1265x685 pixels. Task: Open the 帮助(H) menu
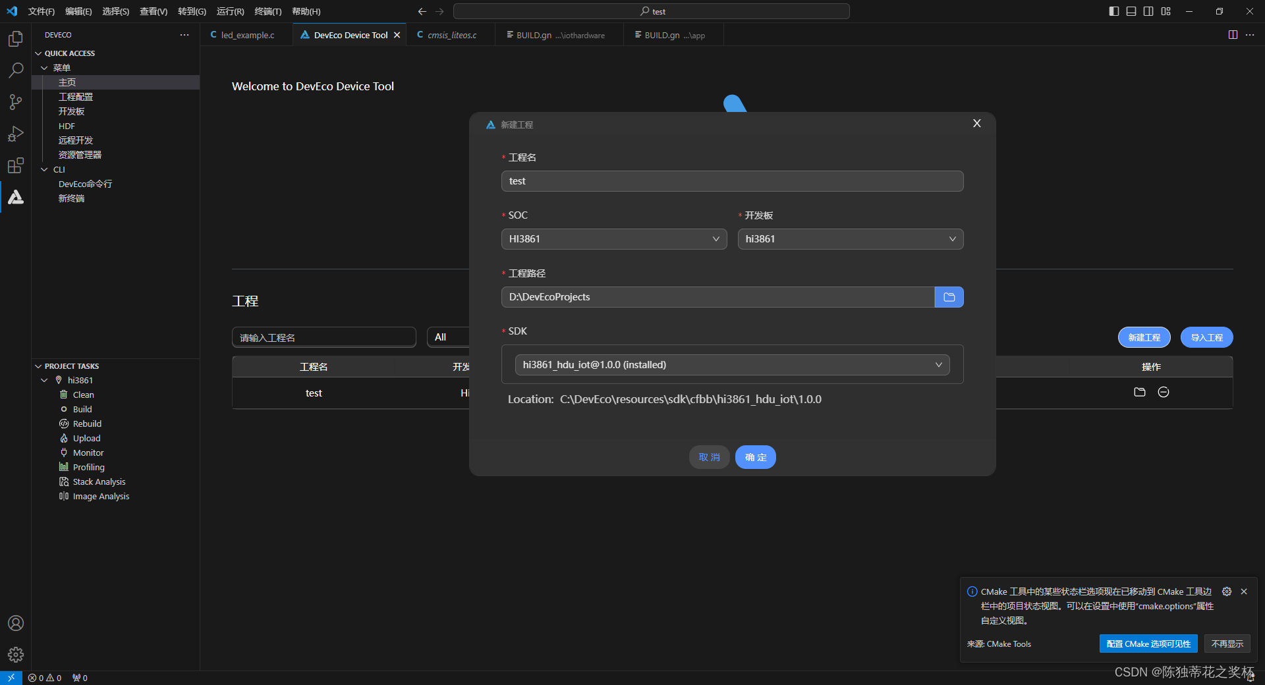pyautogui.click(x=306, y=11)
